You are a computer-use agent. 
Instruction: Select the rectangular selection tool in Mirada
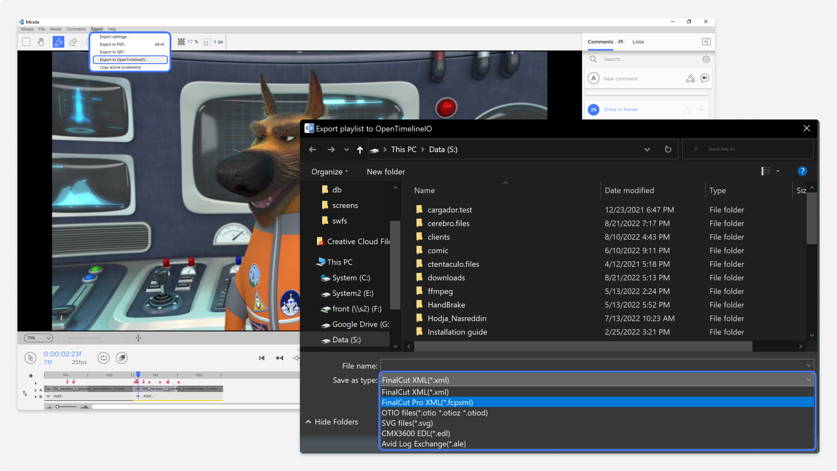[x=26, y=42]
